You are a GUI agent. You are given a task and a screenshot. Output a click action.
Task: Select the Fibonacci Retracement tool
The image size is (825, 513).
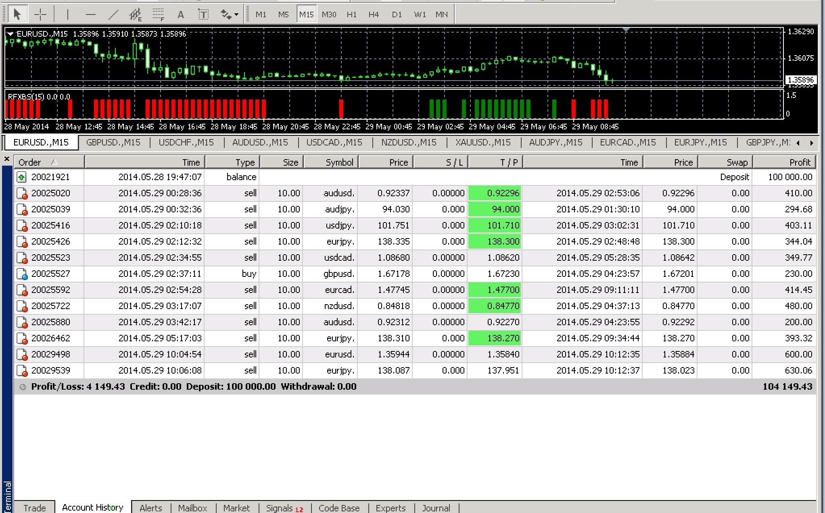[x=158, y=15]
